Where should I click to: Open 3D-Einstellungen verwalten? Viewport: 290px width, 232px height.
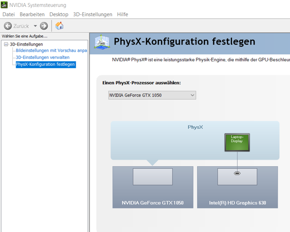43,57
